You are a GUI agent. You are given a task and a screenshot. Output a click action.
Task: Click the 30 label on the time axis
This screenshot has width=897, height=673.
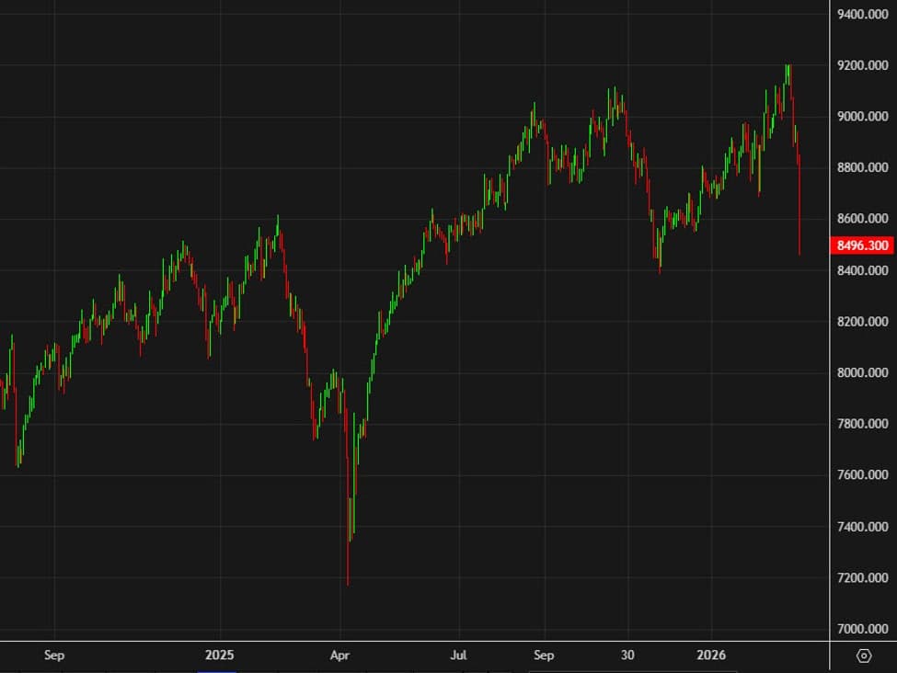[628, 656]
